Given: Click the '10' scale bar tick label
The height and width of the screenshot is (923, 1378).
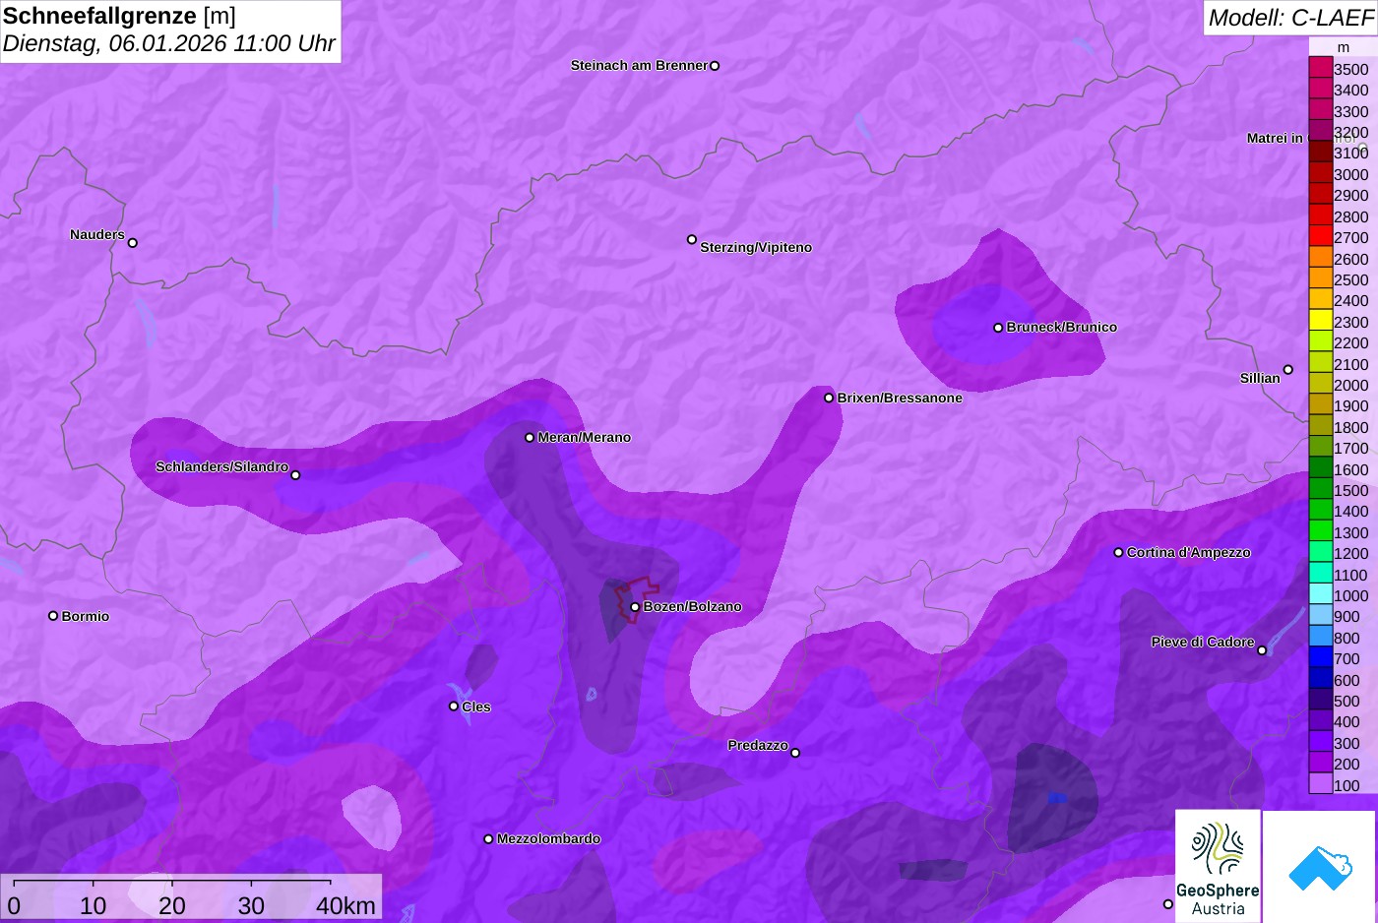Looking at the screenshot, I should [x=94, y=905].
